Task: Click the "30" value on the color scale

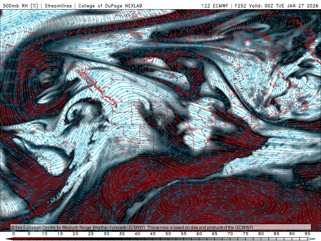Action: [106, 234]
